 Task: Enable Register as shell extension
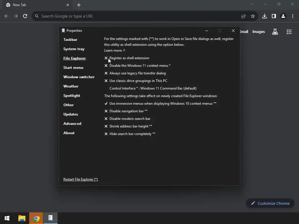point(129,58)
